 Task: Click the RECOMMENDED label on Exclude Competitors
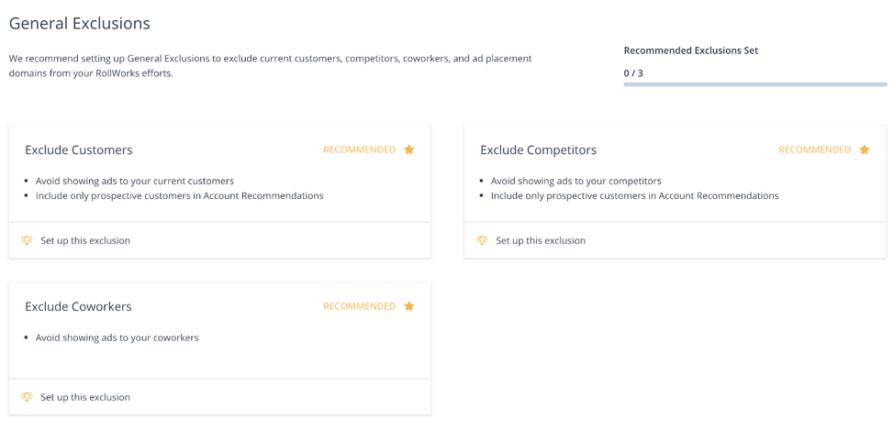(815, 149)
